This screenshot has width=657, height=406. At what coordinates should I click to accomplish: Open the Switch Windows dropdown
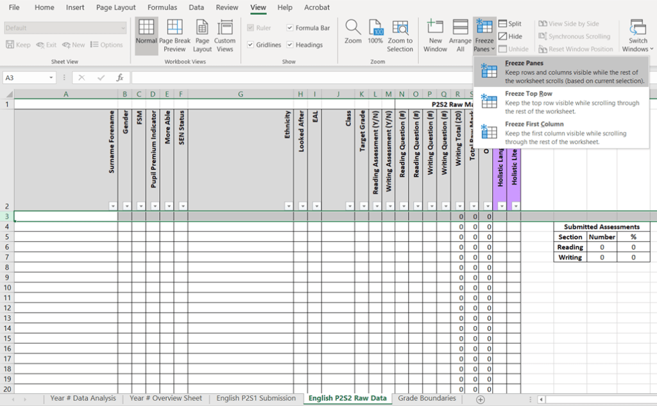[x=638, y=36]
